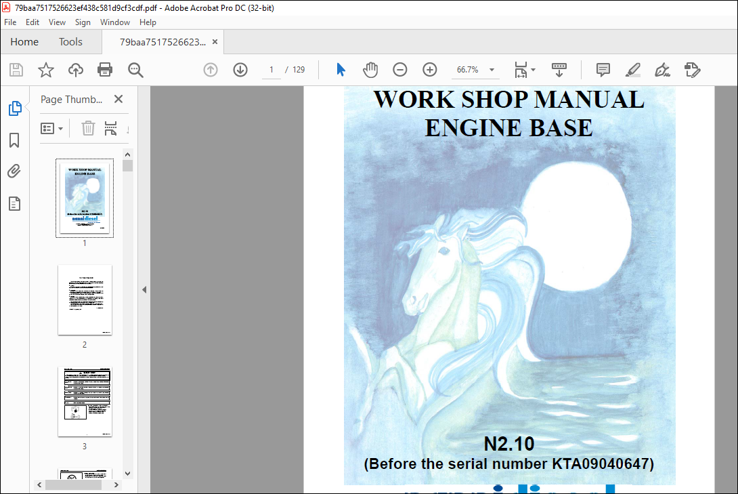Go to next page arrow

[x=240, y=70]
